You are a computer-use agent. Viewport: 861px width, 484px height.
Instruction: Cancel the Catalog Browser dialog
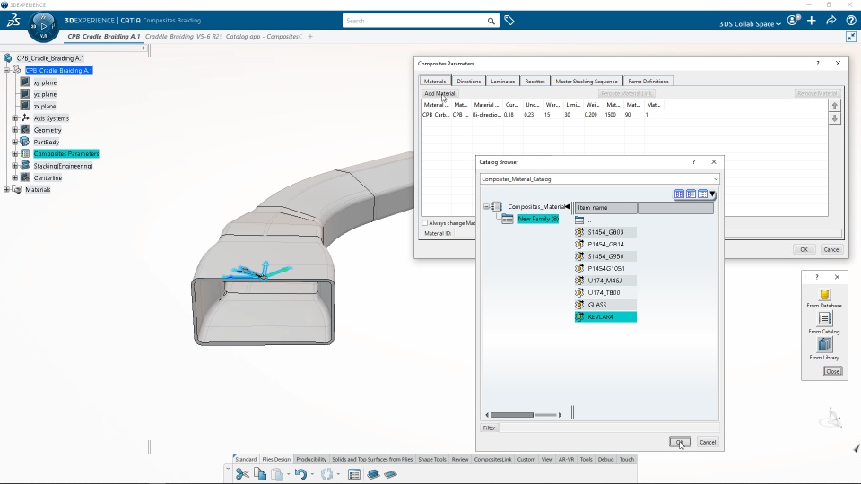tap(708, 442)
